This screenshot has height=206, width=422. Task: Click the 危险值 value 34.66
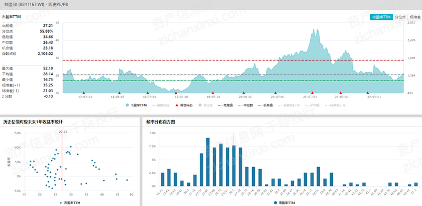click(x=48, y=37)
